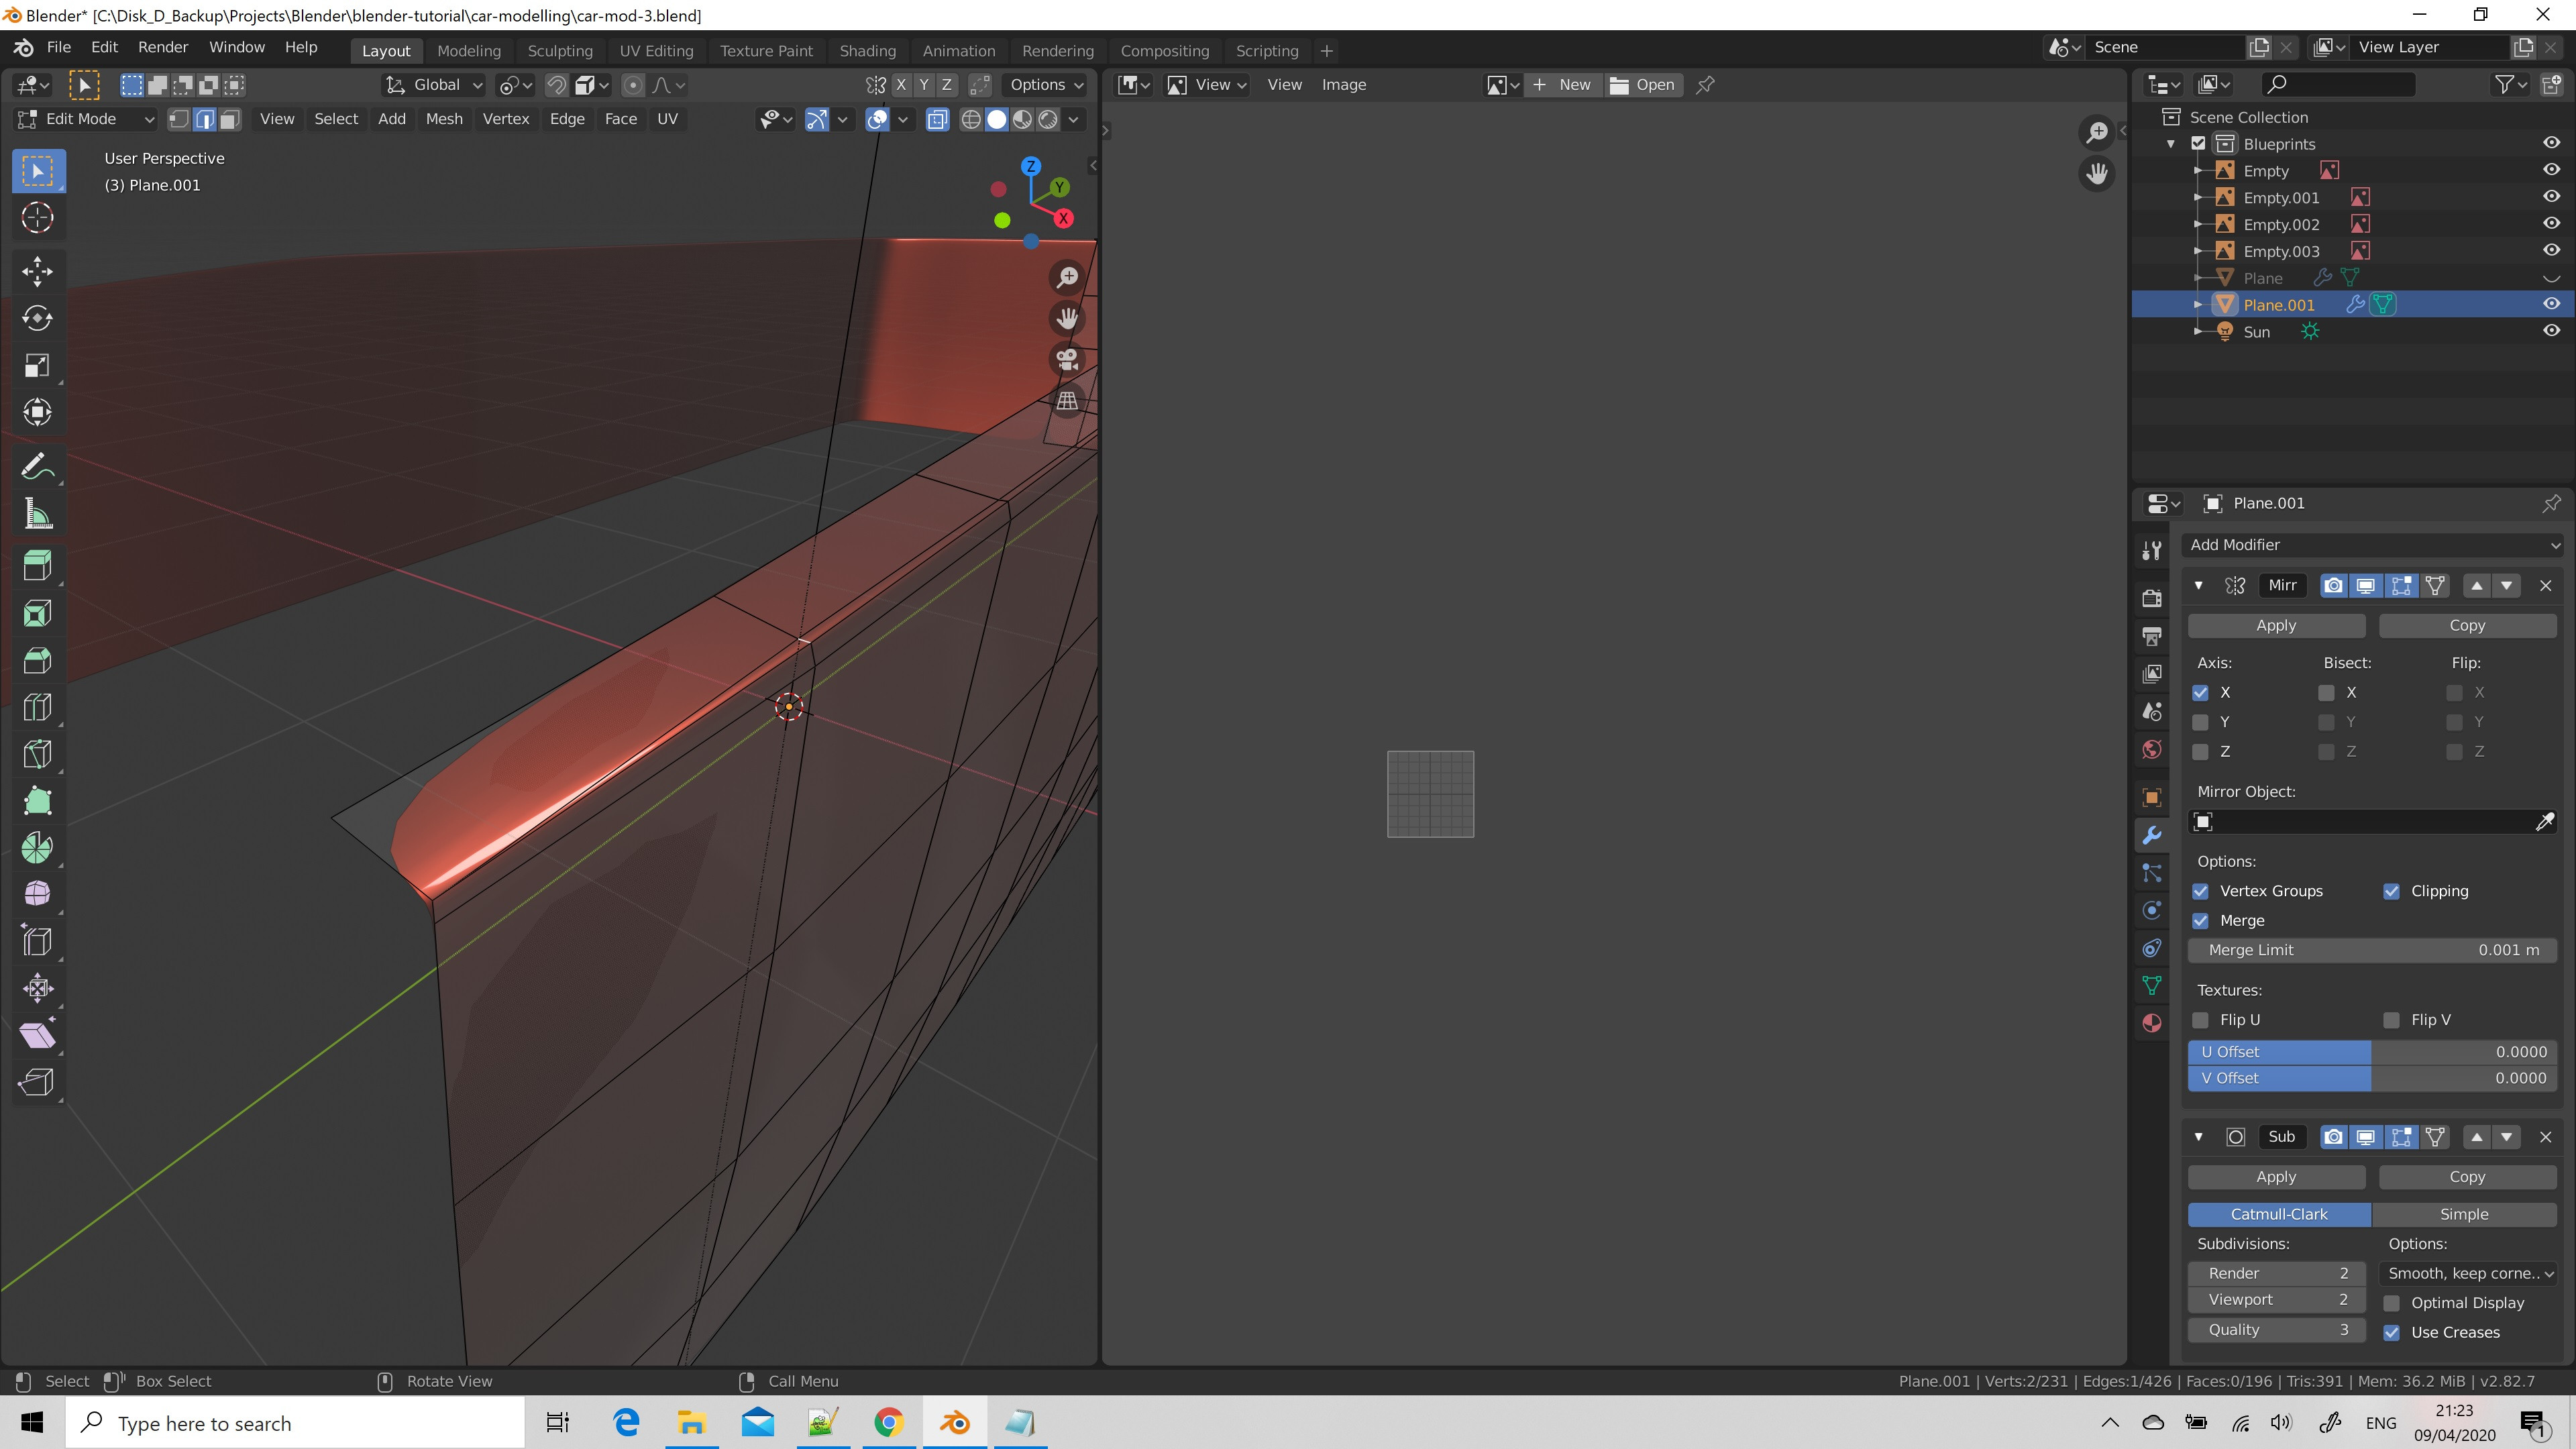Viewport: 2576px width, 1449px height.
Task: Select the Loop Cut tool
Action: pos(37,707)
